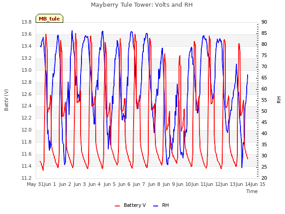Click the 12.6 voltage tick label
The height and width of the screenshot is (214, 285).
pos(27,94)
